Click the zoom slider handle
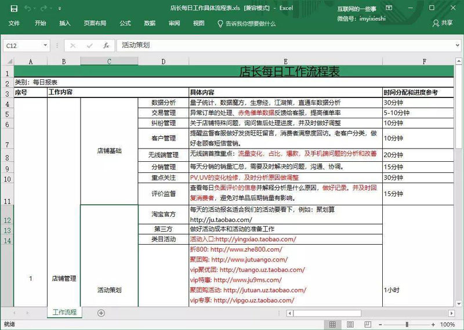Image resolution: width=464 pixels, height=330 pixels. 407,324
